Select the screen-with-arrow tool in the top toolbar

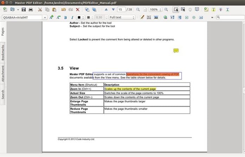click(x=197, y=9)
